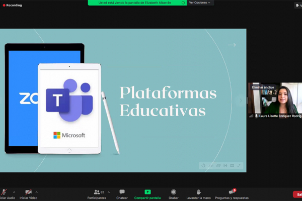Click signal strength bars on video tile
The image size is (302, 201).
point(251,116)
